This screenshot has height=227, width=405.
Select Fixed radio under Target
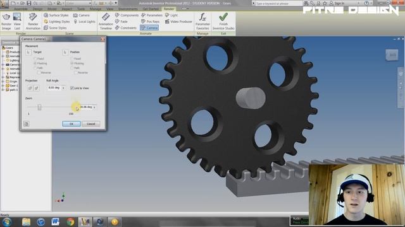(x=35, y=59)
